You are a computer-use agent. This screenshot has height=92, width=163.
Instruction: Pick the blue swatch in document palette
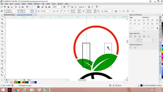tap(36, 82)
